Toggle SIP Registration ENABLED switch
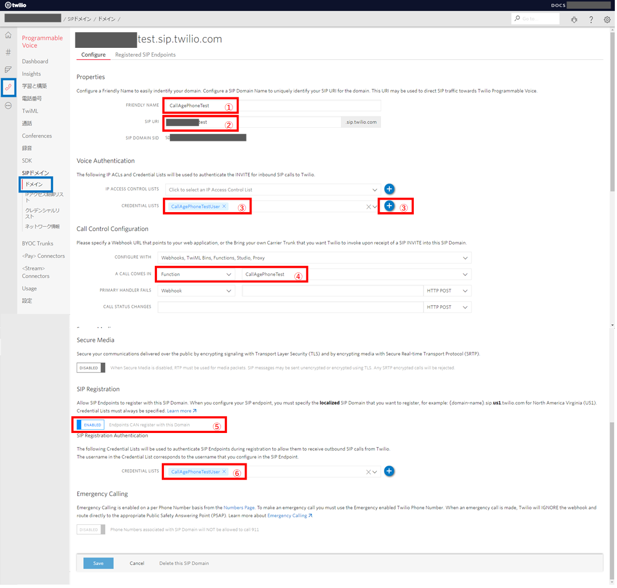Viewport: 617px width, 588px height. [x=91, y=425]
